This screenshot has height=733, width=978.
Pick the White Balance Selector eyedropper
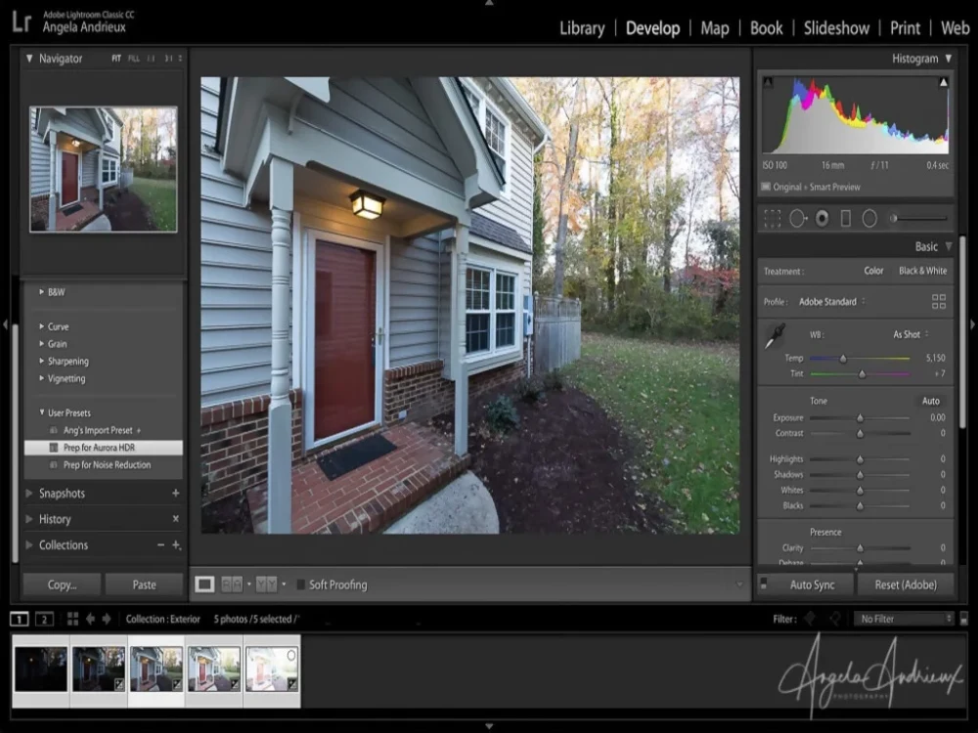tap(775, 336)
